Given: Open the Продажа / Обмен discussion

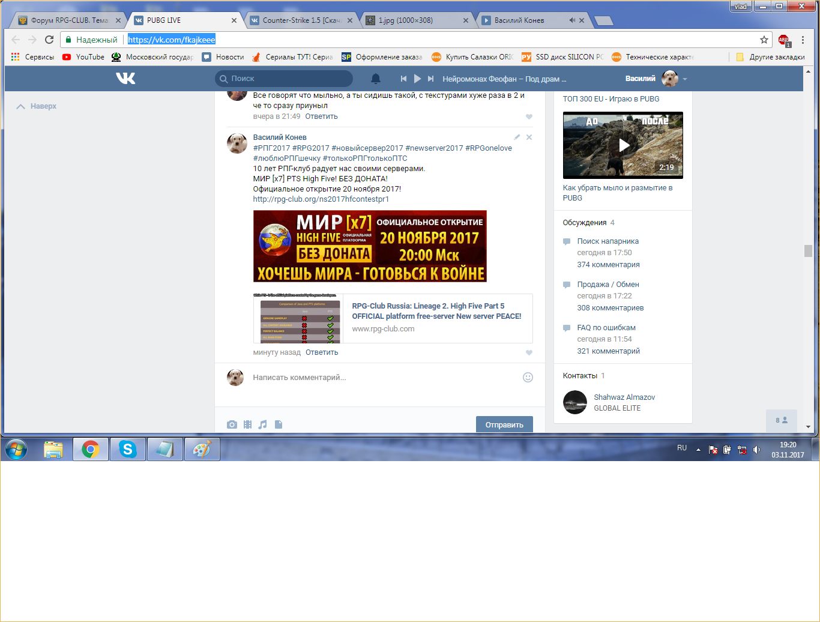Looking at the screenshot, I should click(607, 285).
